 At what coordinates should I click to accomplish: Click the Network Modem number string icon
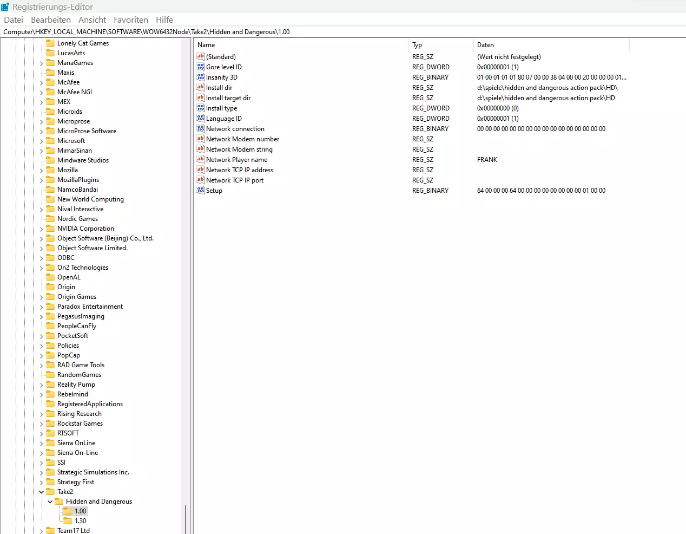(x=201, y=139)
